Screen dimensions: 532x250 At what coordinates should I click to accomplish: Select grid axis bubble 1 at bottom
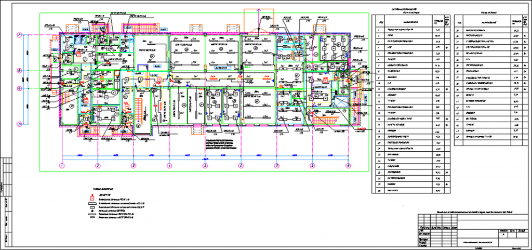[x=62, y=165]
